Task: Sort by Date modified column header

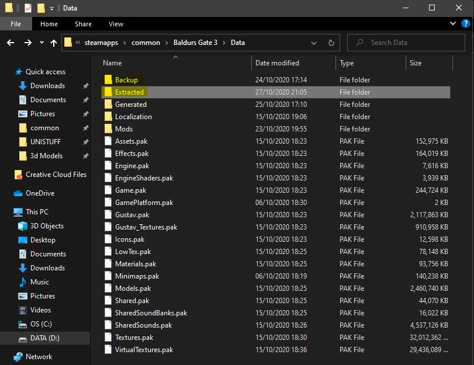Action: (277, 63)
